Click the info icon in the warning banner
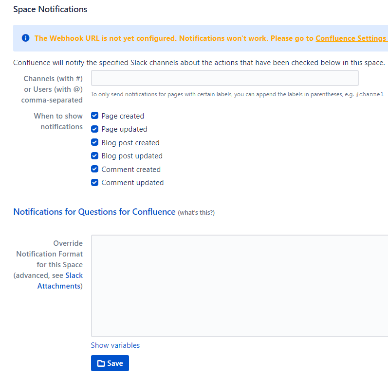The width and height of the screenshot is (388, 376). click(25, 38)
